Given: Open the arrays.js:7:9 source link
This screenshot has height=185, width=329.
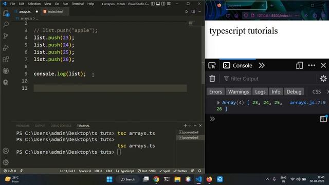Looking at the screenshot, I should [x=307, y=103].
